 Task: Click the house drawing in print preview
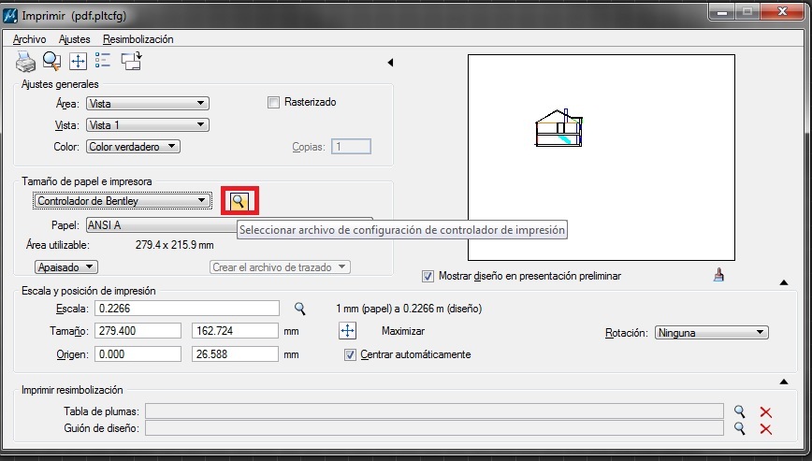click(x=559, y=128)
